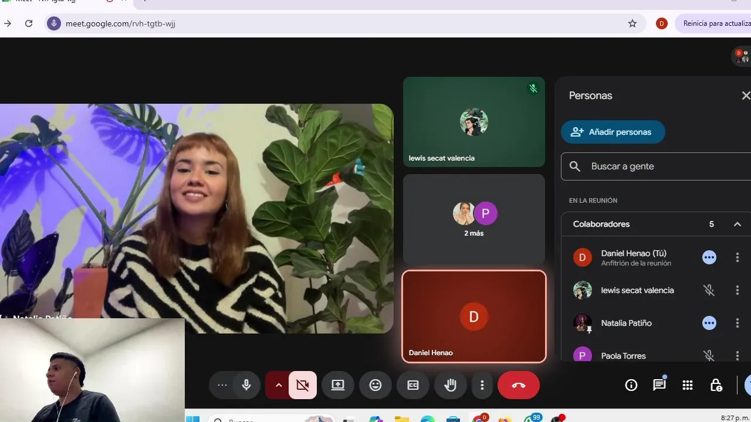
Task: Click the taskbar clock showing 8:27 p.m.
Action: pos(735,418)
